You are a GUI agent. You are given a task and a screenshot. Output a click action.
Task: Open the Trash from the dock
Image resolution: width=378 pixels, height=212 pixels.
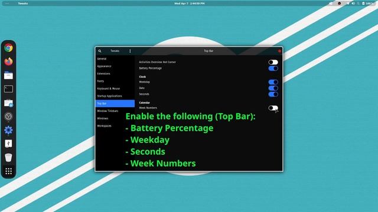tap(8, 157)
